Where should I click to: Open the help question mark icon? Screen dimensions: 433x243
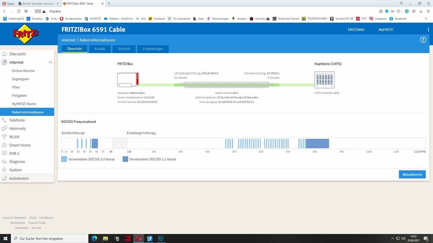423,40
